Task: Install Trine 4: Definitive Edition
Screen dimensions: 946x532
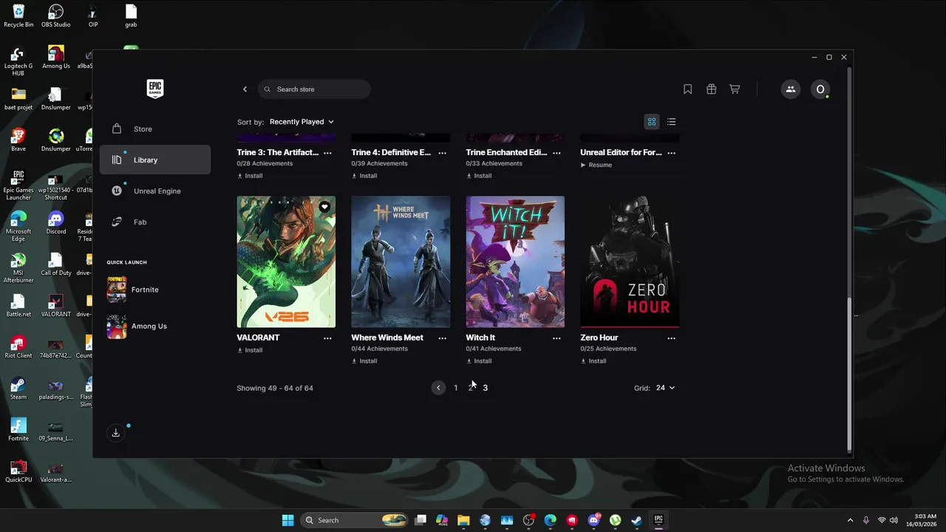Action: click(x=364, y=176)
